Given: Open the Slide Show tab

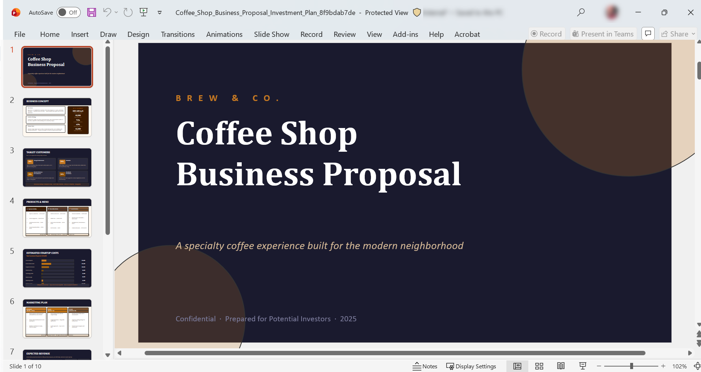Looking at the screenshot, I should (272, 34).
